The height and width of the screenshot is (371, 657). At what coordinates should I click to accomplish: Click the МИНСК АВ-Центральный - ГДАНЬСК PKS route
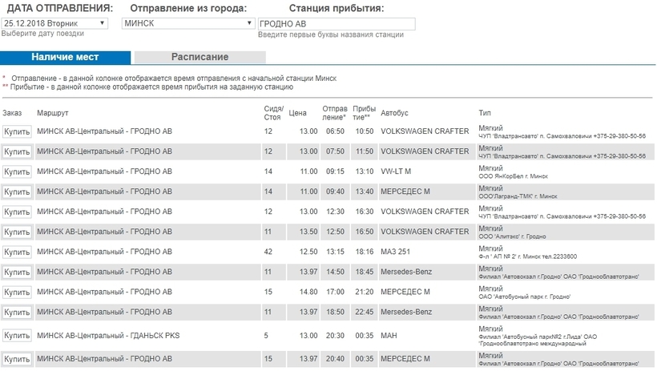tap(108, 336)
